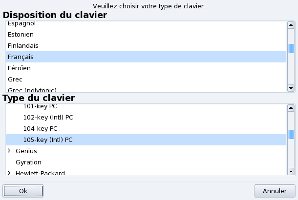This screenshot has width=298, height=200.
Task: Expand the Hewlett-Packard tree node
Action: 9,173
